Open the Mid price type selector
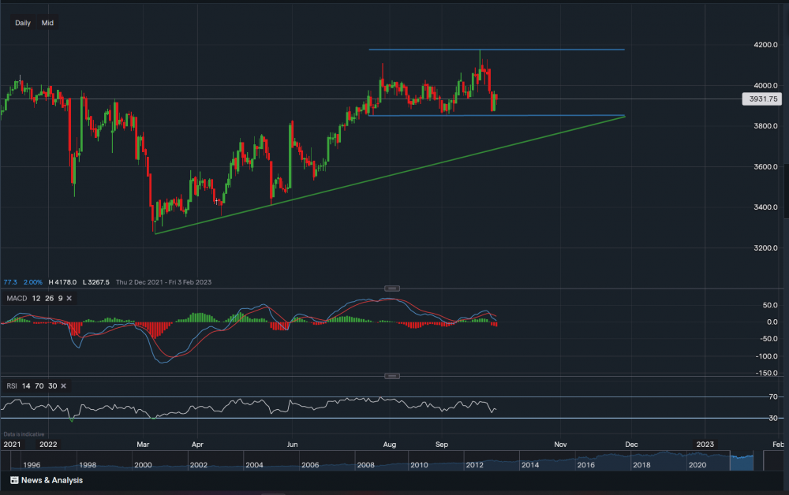The image size is (789, 495). 47,23
